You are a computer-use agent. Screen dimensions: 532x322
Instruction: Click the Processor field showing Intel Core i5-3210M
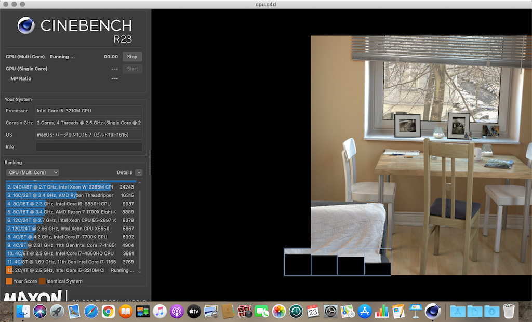tap(89, 111)
